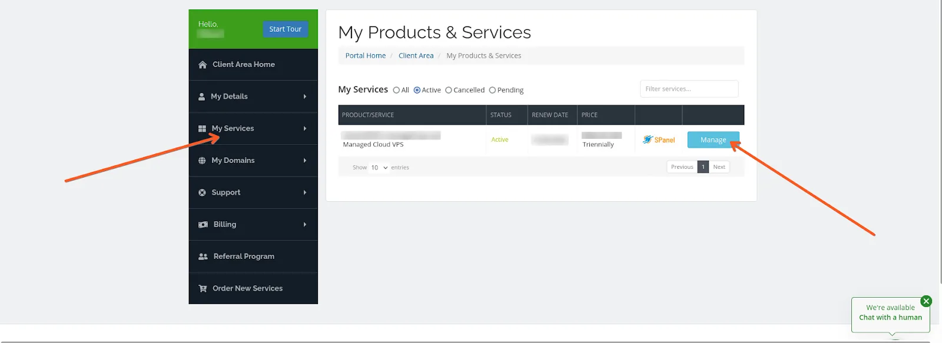Click the Order New Services cart icon
This screenshot has width=942, height=343.
203,288
